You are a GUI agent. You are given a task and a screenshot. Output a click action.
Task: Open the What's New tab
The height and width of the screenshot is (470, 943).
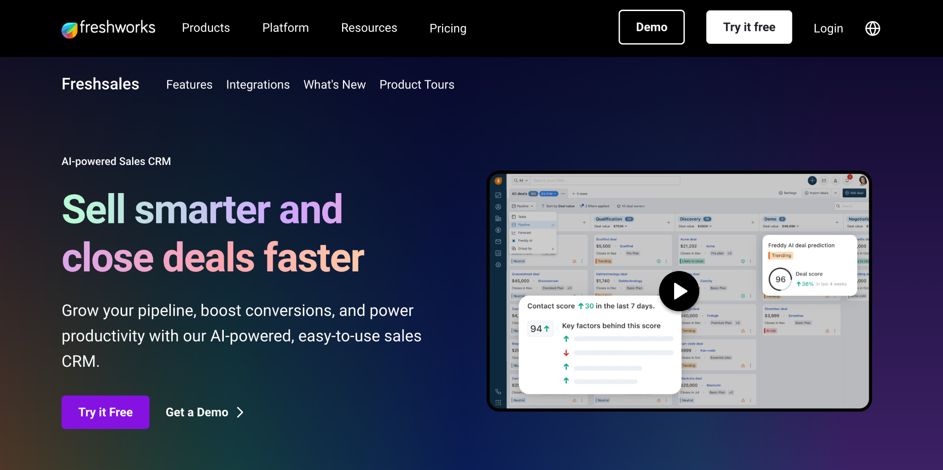(335, 85)
